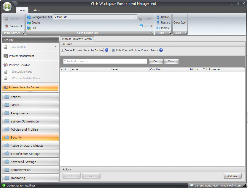Click 'Current access level : Global Full Access' text

coord(218,185)
